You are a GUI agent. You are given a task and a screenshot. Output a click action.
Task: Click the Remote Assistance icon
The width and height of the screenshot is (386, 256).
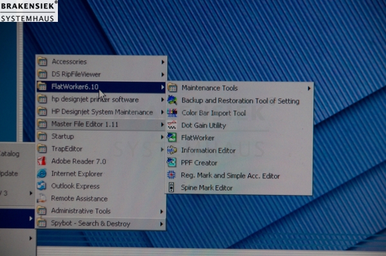(42, 198)
